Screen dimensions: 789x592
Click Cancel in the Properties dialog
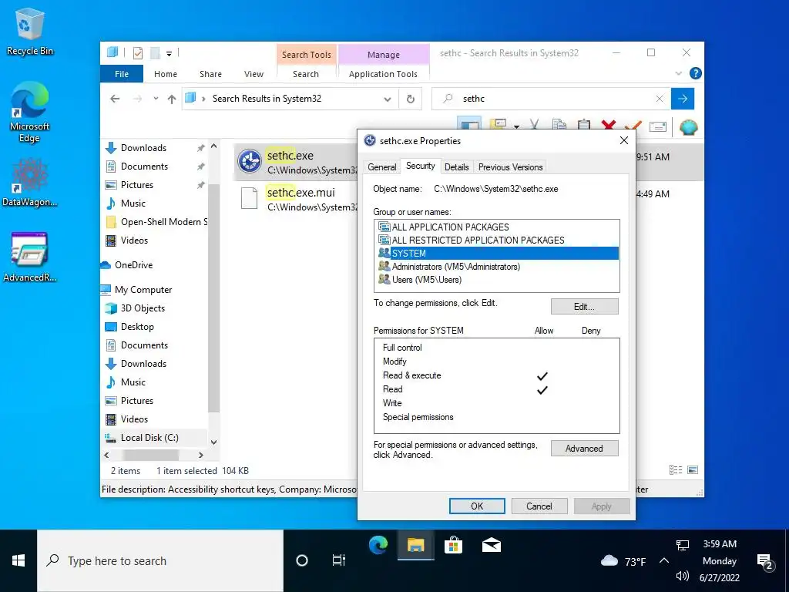(x=539, y=506)
